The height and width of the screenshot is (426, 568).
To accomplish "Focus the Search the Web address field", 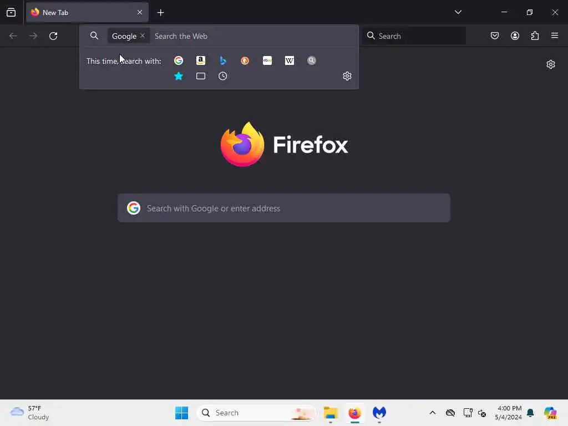I will (x=253, y=36).
